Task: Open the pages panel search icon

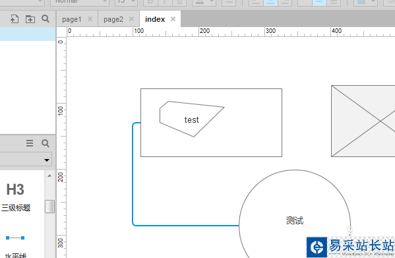Action: click(x=46, y=18)
